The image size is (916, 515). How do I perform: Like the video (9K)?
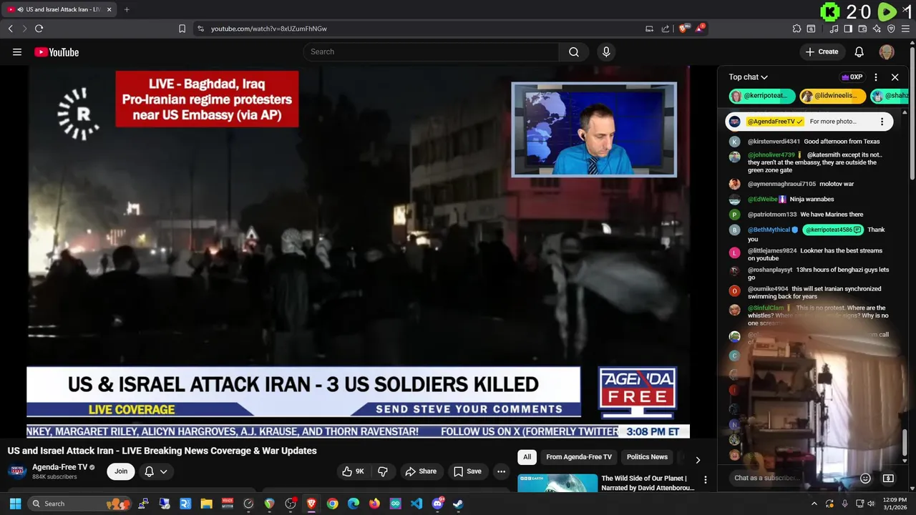coord(354,471)
